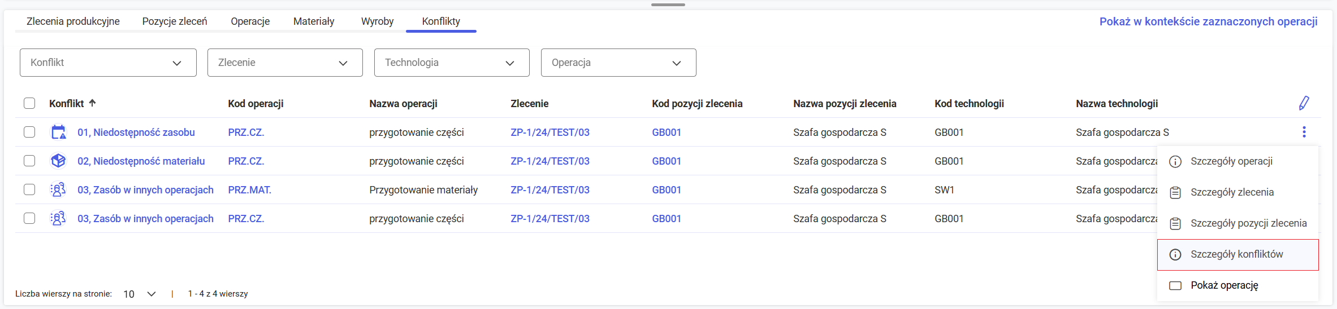Click the clipboard icon beside Szczegóły zlecenia

[x=1175, y=193]
